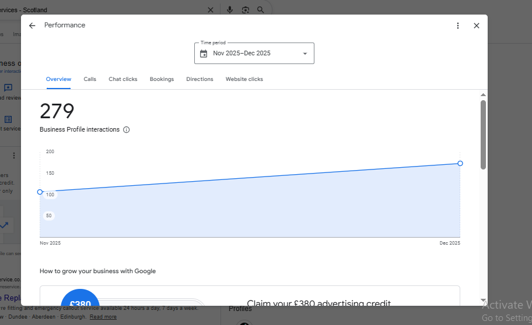Screen dimensions: 532x325
Task: Open Google Lens image search
Action: [246, 10]
